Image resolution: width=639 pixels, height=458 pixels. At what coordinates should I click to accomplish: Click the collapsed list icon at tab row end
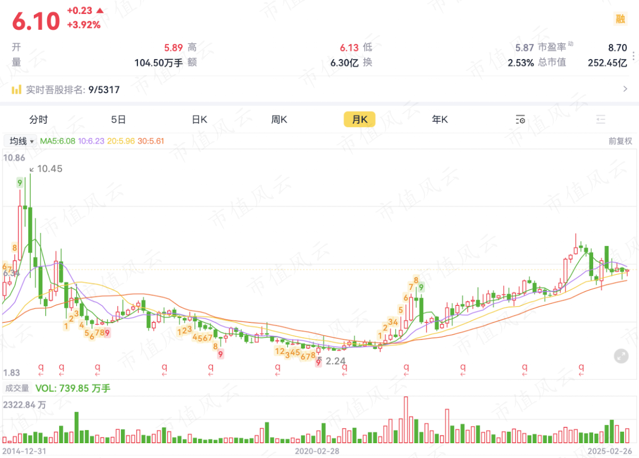tap(601, 120)
